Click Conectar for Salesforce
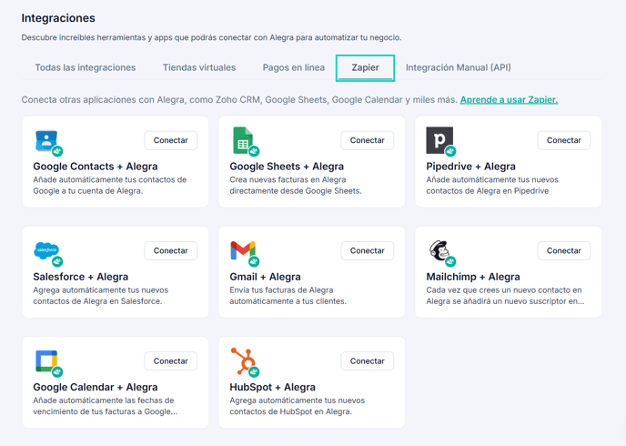Viewport: 626px width, 446px height. coord(170,250)
